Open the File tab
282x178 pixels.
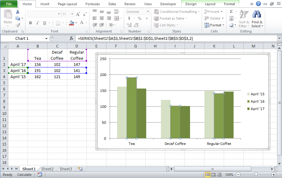point(9,4)
